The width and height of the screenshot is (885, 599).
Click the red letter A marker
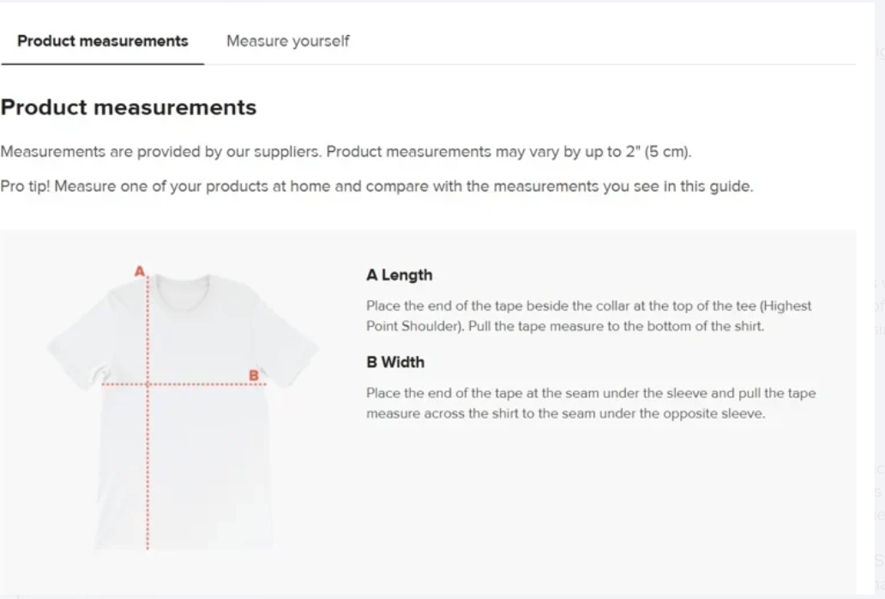pos(140,269)
